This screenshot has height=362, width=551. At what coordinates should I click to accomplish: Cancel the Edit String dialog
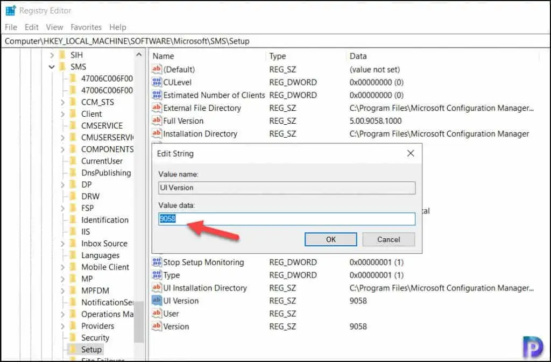click(388, 239)
